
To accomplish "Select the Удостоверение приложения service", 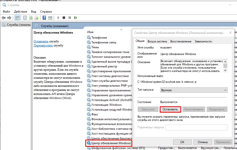I will click(111, 71).
